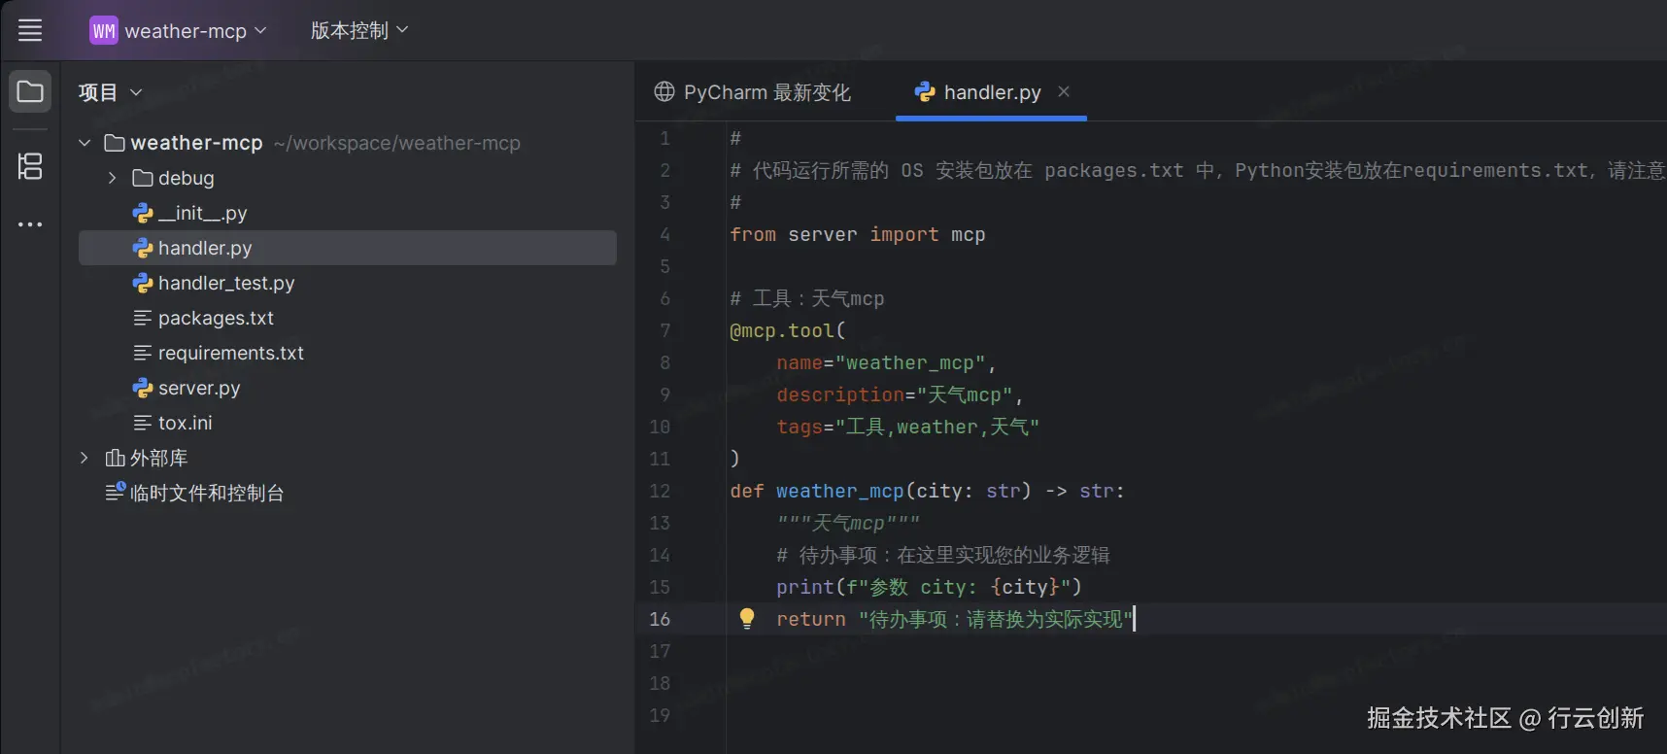Close the handler.py editor tab
This screenshot has height=754, width=1667.
coord(1064,91)
